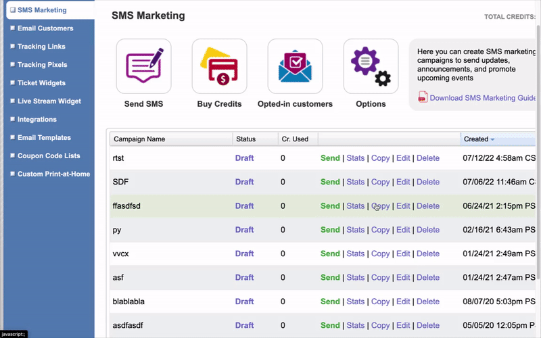Click the date '02/16/21 6:43am'
Screen dimensions: 541x338
pos(493,230)
